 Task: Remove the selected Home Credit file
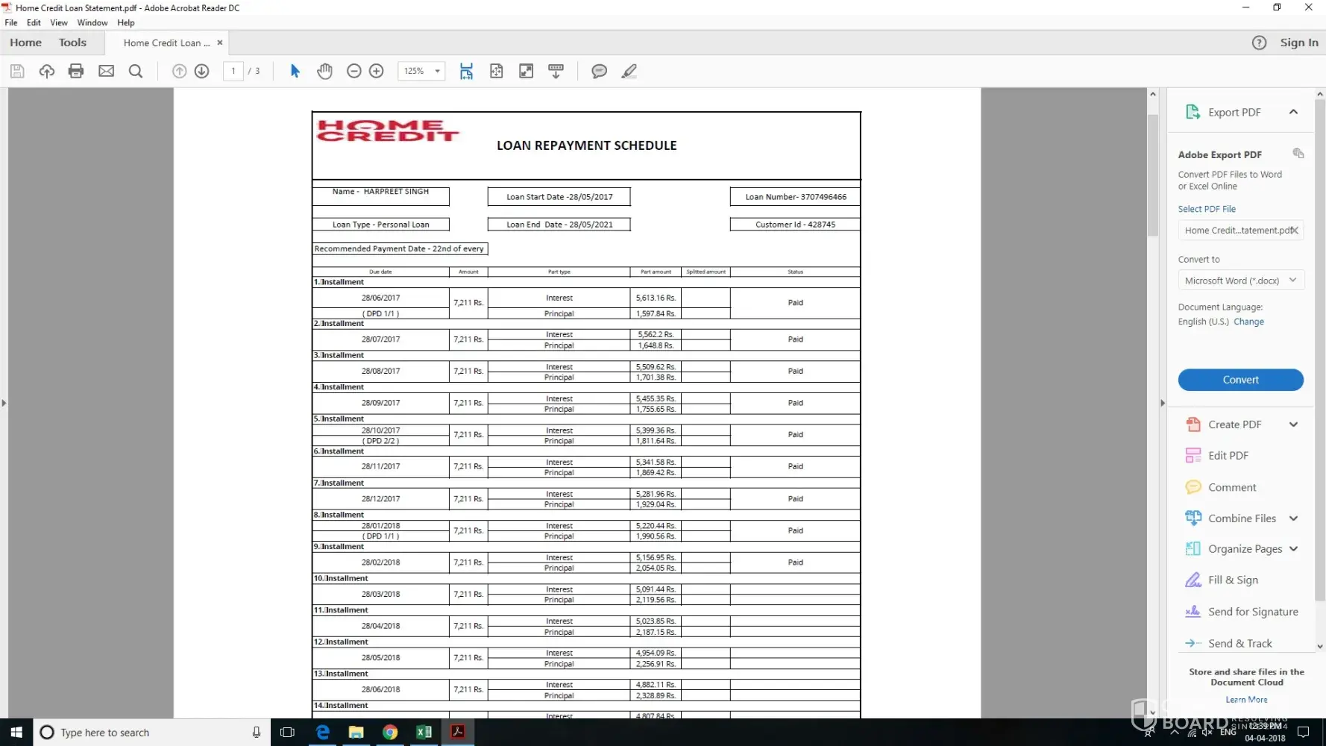(x=1295, y=230)
